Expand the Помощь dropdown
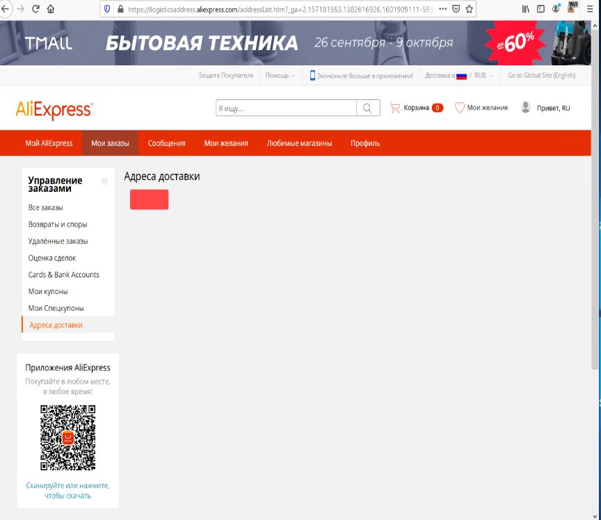601x520 pixels. point(280,76)
